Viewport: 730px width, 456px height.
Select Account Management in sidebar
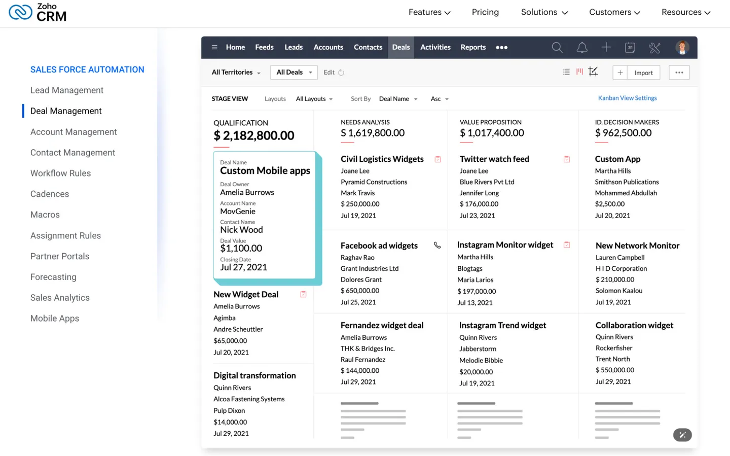(x=74, y=132)
